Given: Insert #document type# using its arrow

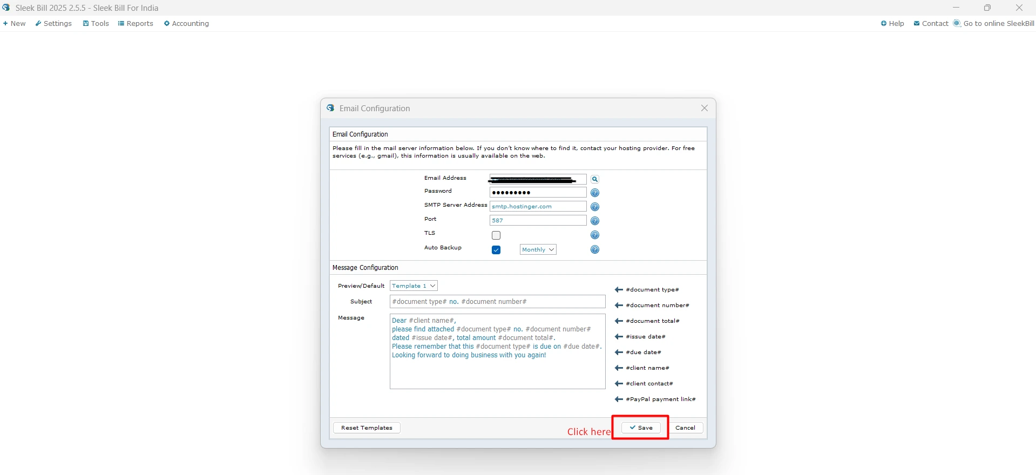Looking at the screenshot, I should pyautogui.click(x=619, y=290).
